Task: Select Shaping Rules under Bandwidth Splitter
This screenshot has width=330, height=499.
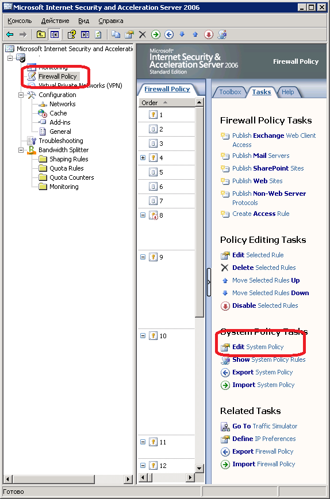Action: (x=69, y=159)
